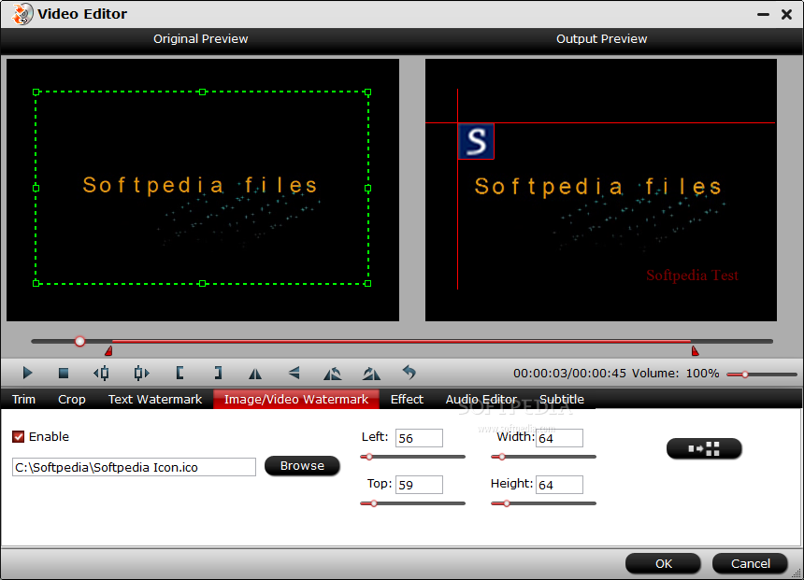804x580 pixels.
Task: Click the left-middle crop handle
Action: [36, 188]
